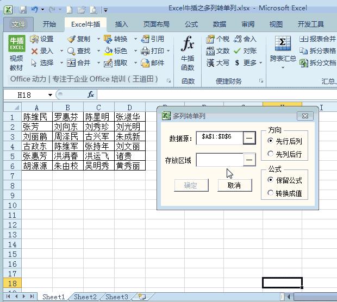
Task: Switch to the 插入 insert tab
Action: click(x=122, y=24)
